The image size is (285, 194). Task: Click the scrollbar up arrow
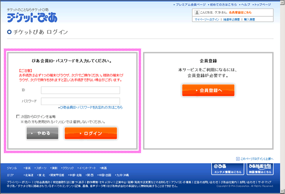click(x=282, y=2)
